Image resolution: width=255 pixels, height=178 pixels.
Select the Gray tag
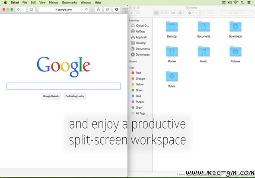click(137, 107)
